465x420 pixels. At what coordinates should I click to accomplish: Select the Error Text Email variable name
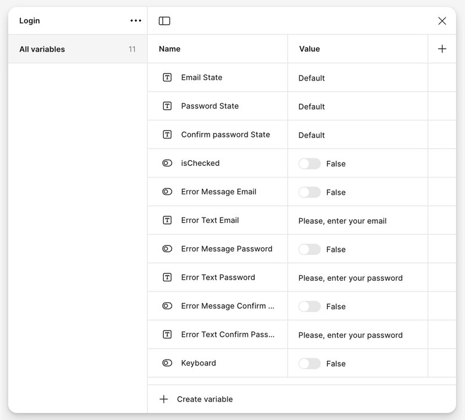[x=210, y=220]
